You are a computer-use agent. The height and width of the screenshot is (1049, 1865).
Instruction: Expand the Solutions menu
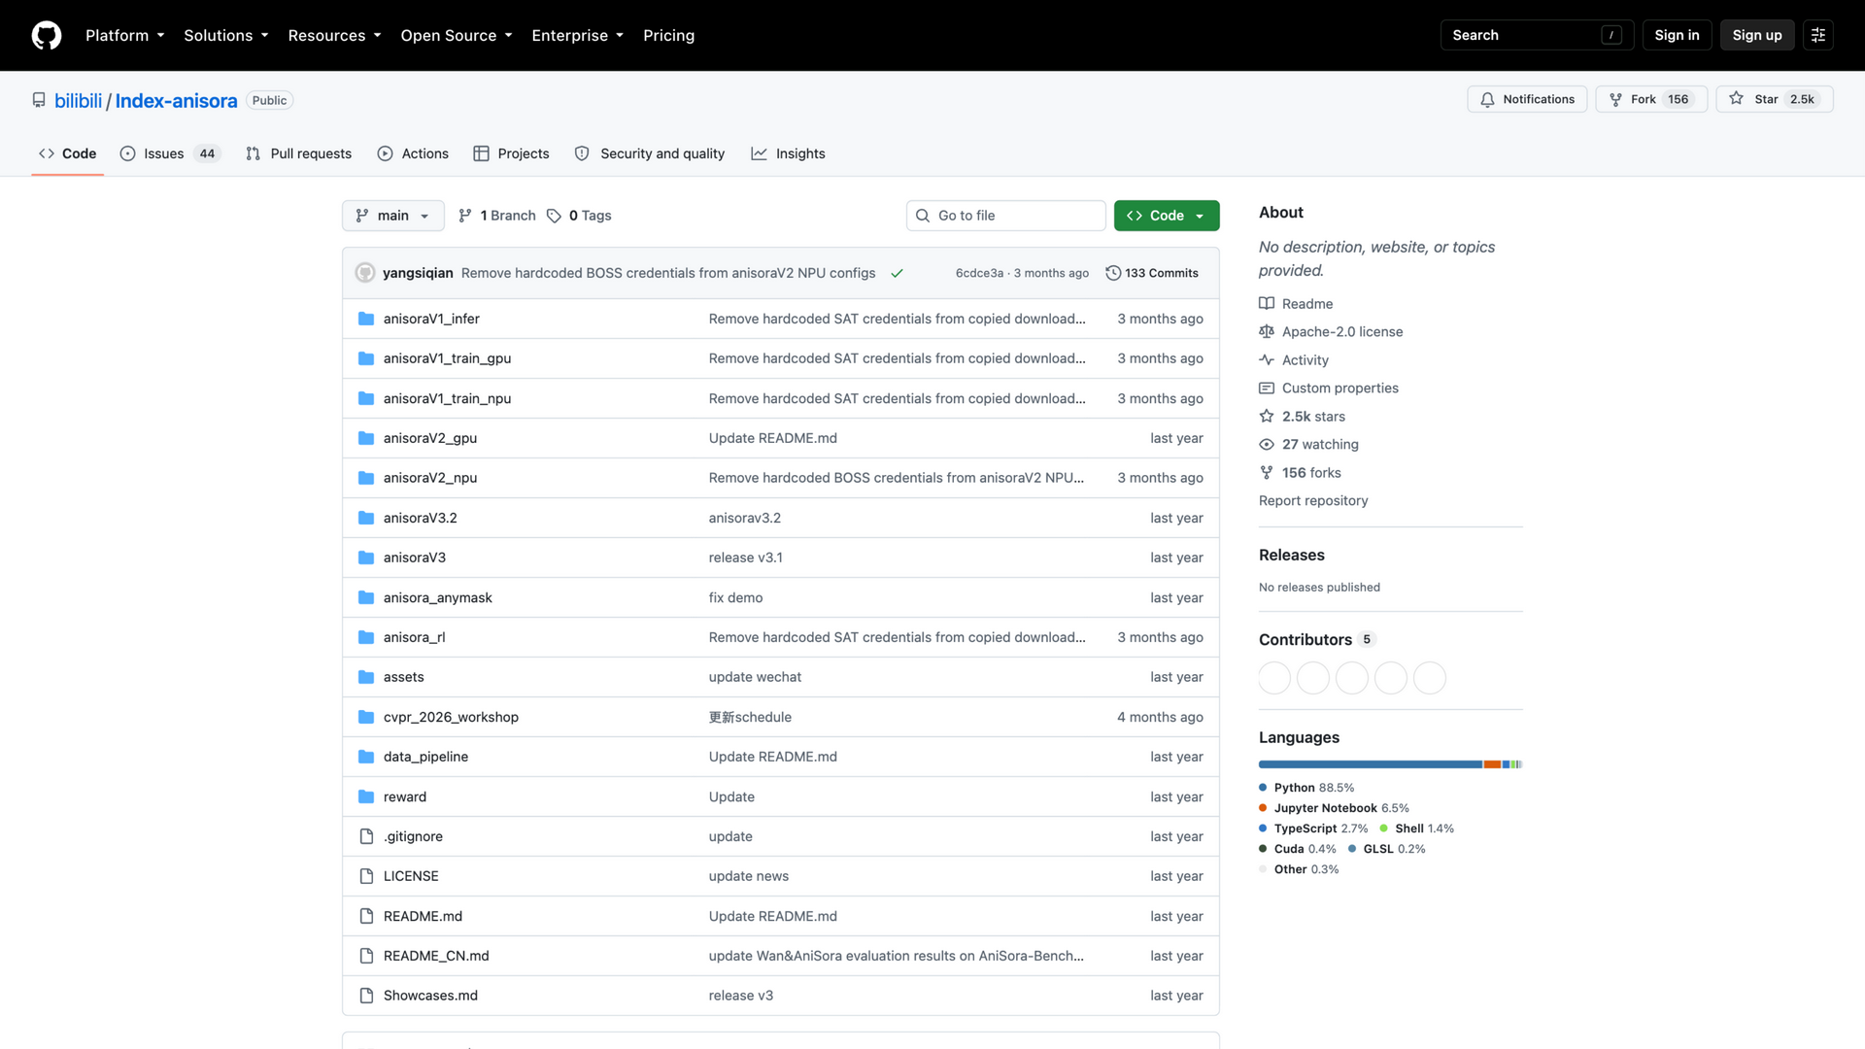tap(226, 35)
